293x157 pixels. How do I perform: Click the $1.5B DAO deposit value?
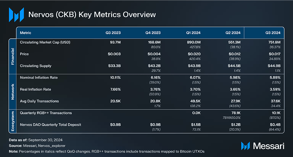click(196, 125)
